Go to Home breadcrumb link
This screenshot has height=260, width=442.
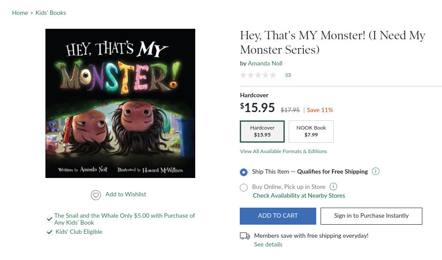(x=20, y=13)
